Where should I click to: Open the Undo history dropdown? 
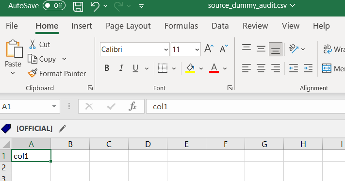coord(105,6)
